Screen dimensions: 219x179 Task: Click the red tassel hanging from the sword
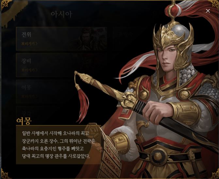click(x=83, y=103)
